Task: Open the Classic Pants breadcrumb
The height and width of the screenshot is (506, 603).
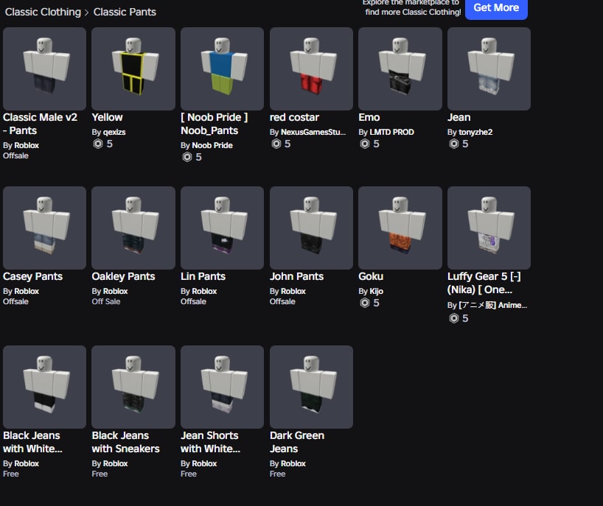Action: pos(125,12)
